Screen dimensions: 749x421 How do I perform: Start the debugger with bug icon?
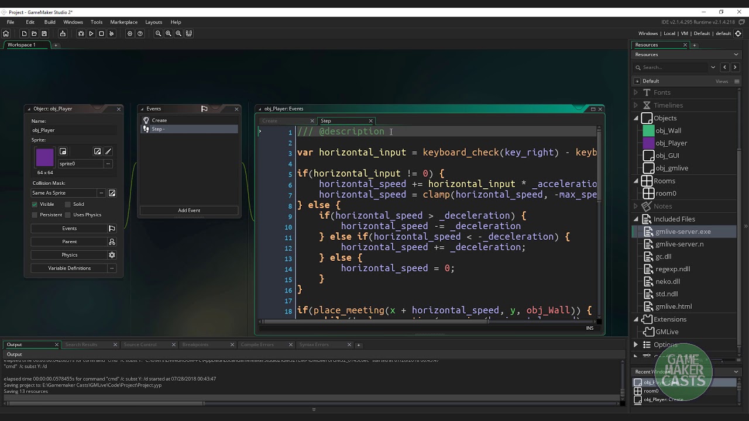click(81, 33)
